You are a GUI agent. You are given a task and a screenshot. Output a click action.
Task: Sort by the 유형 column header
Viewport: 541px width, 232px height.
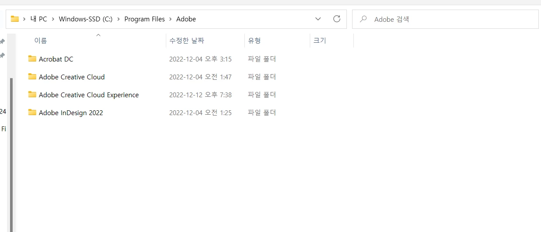point(254,41)
